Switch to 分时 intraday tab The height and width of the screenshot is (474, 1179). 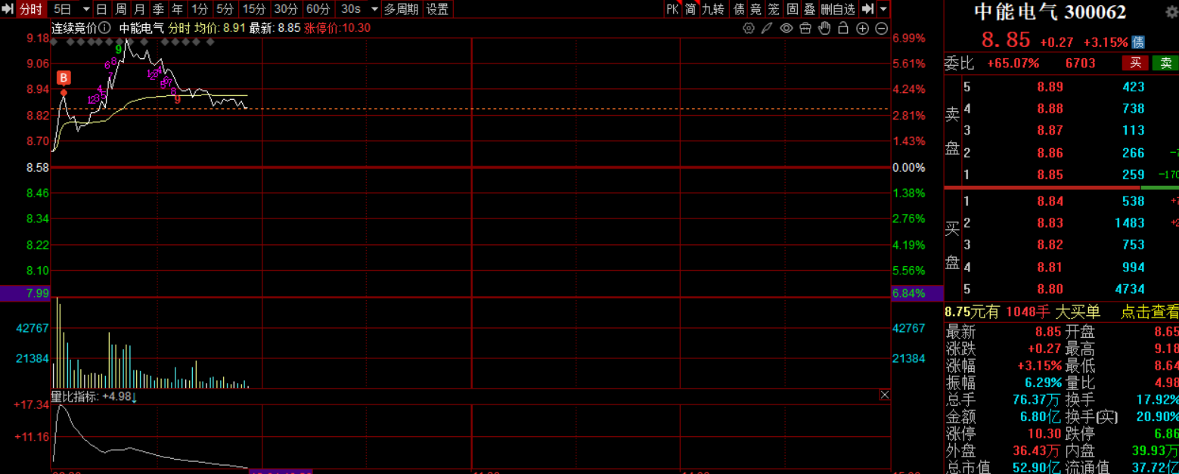click(x=31, y=9)
